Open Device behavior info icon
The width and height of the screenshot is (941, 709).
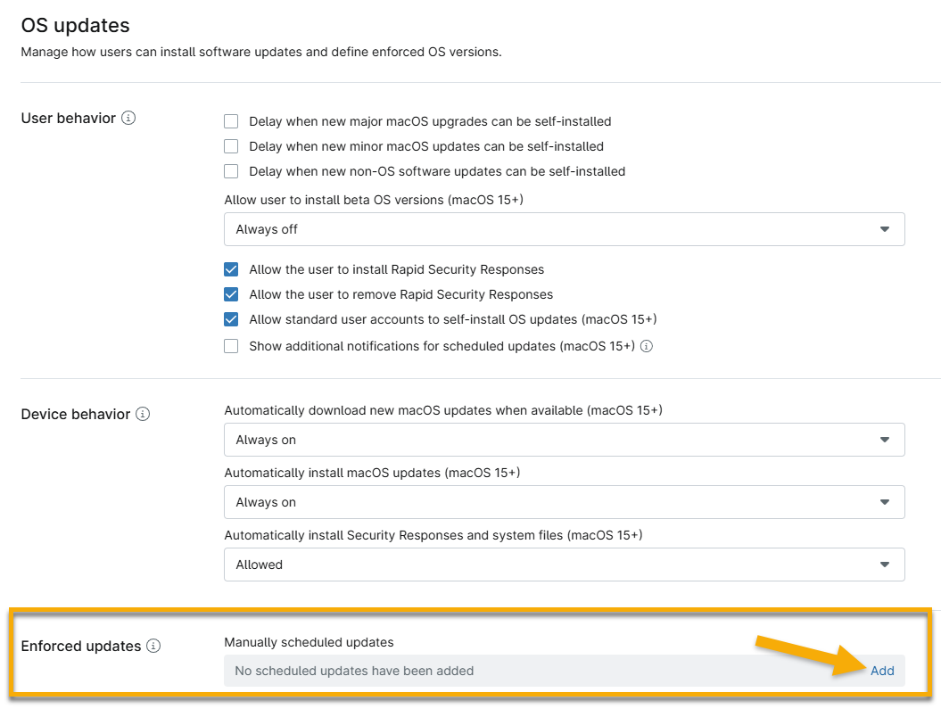tap(144, 414)
